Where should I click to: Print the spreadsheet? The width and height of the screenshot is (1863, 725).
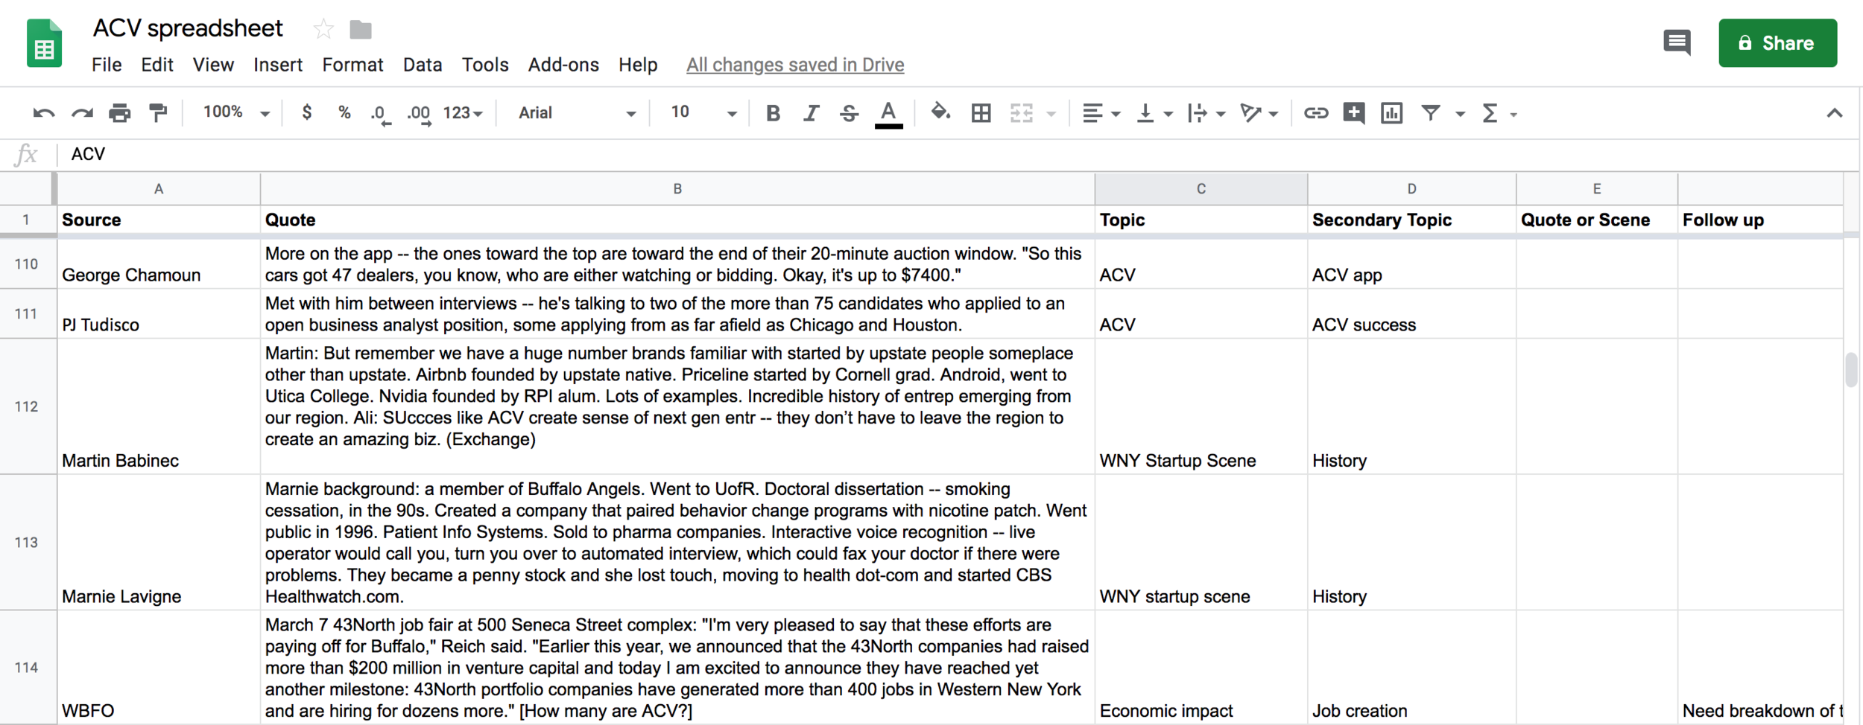[x=120, y=113]
